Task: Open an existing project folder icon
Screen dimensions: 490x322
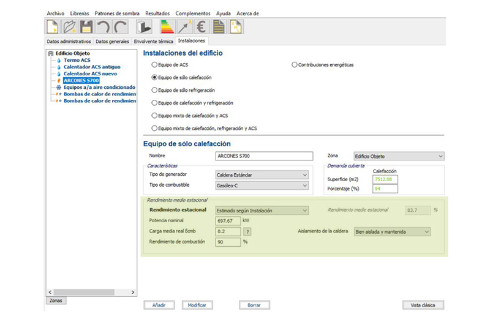Action: [x=69, y=26]
